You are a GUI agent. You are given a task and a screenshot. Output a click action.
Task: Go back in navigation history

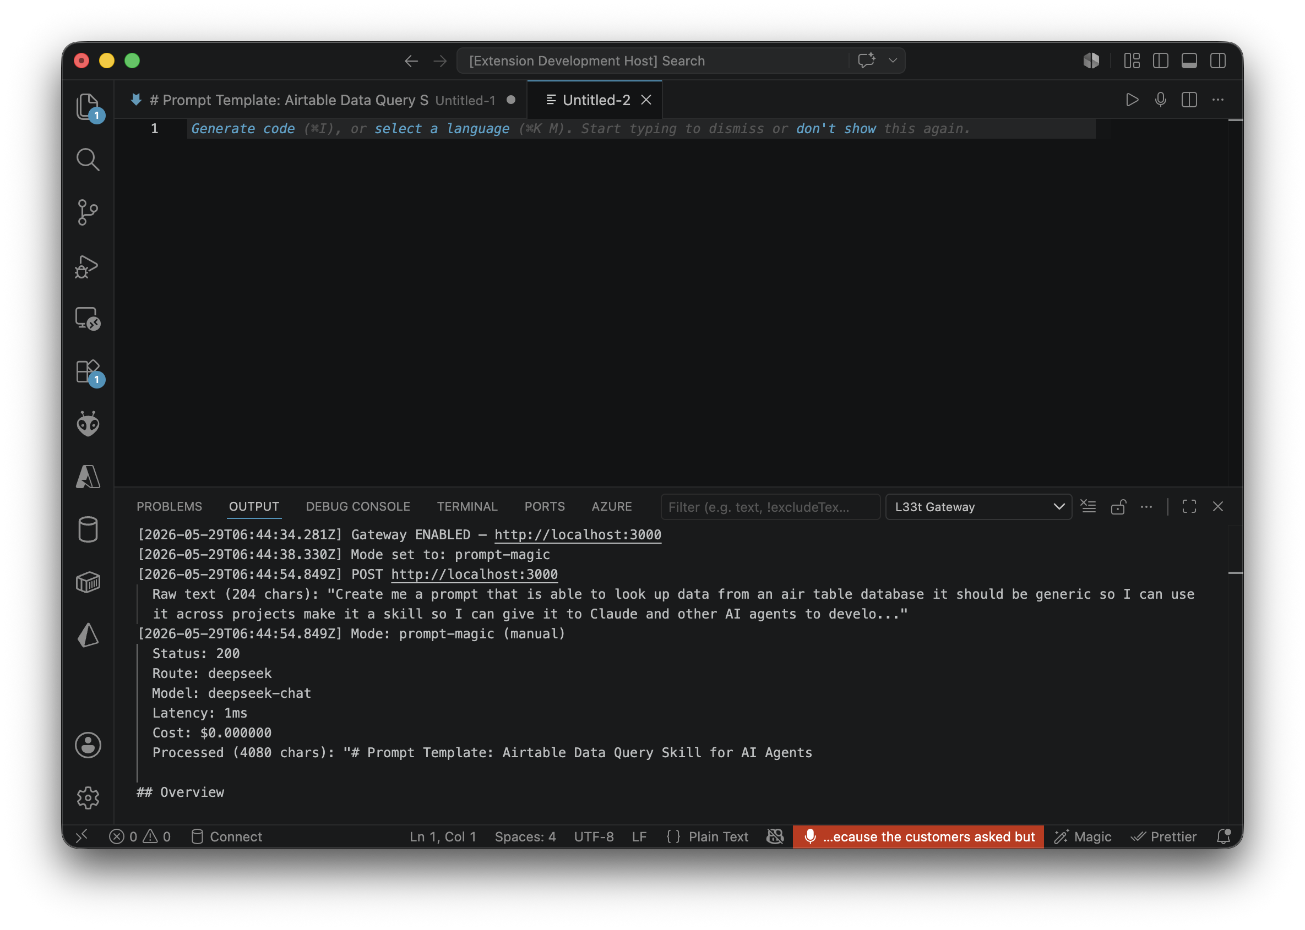click(411, 61)
